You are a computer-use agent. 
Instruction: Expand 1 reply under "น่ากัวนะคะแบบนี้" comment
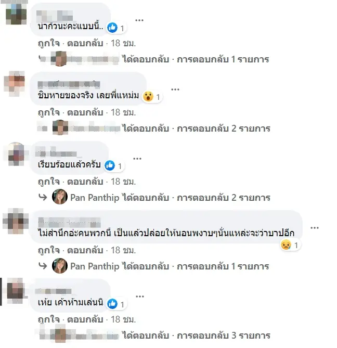(154, 59)
